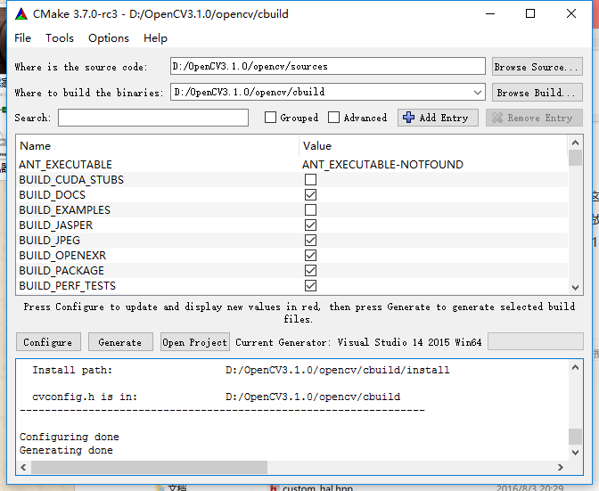Screen dimensions: 599x491
Task: Select the BUILD_DOCS row name
Action: (x=53, y=195)
